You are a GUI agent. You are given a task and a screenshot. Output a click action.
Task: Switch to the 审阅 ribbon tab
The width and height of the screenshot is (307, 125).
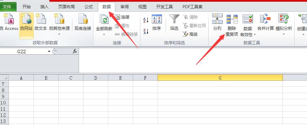(x=125, y=7)
